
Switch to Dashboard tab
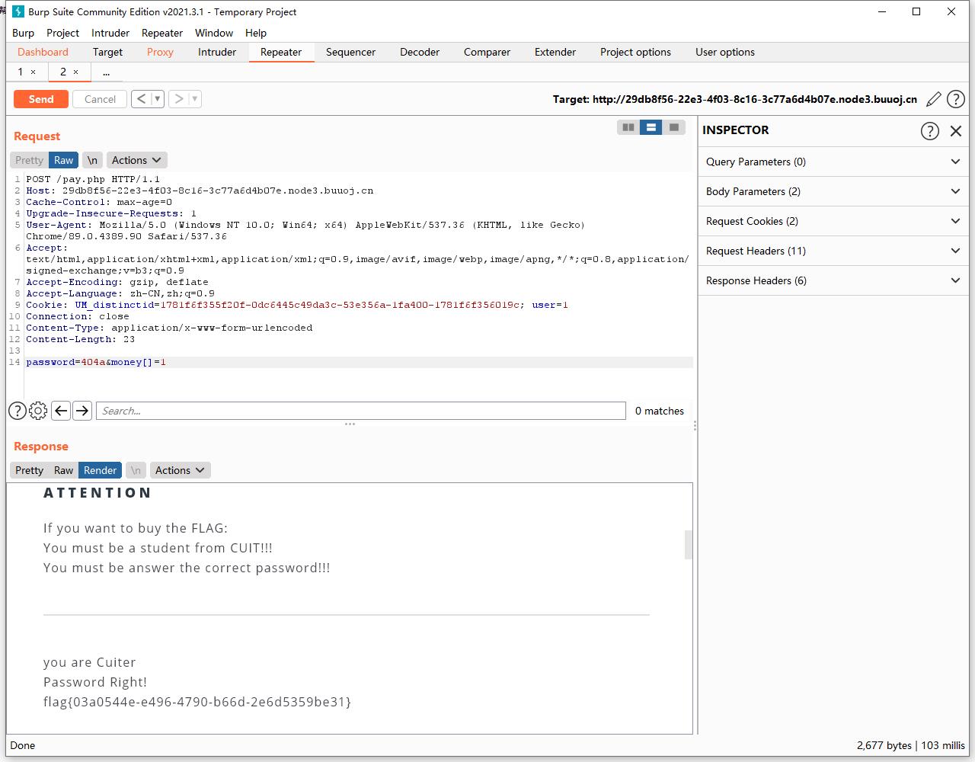tap(43, 52)
